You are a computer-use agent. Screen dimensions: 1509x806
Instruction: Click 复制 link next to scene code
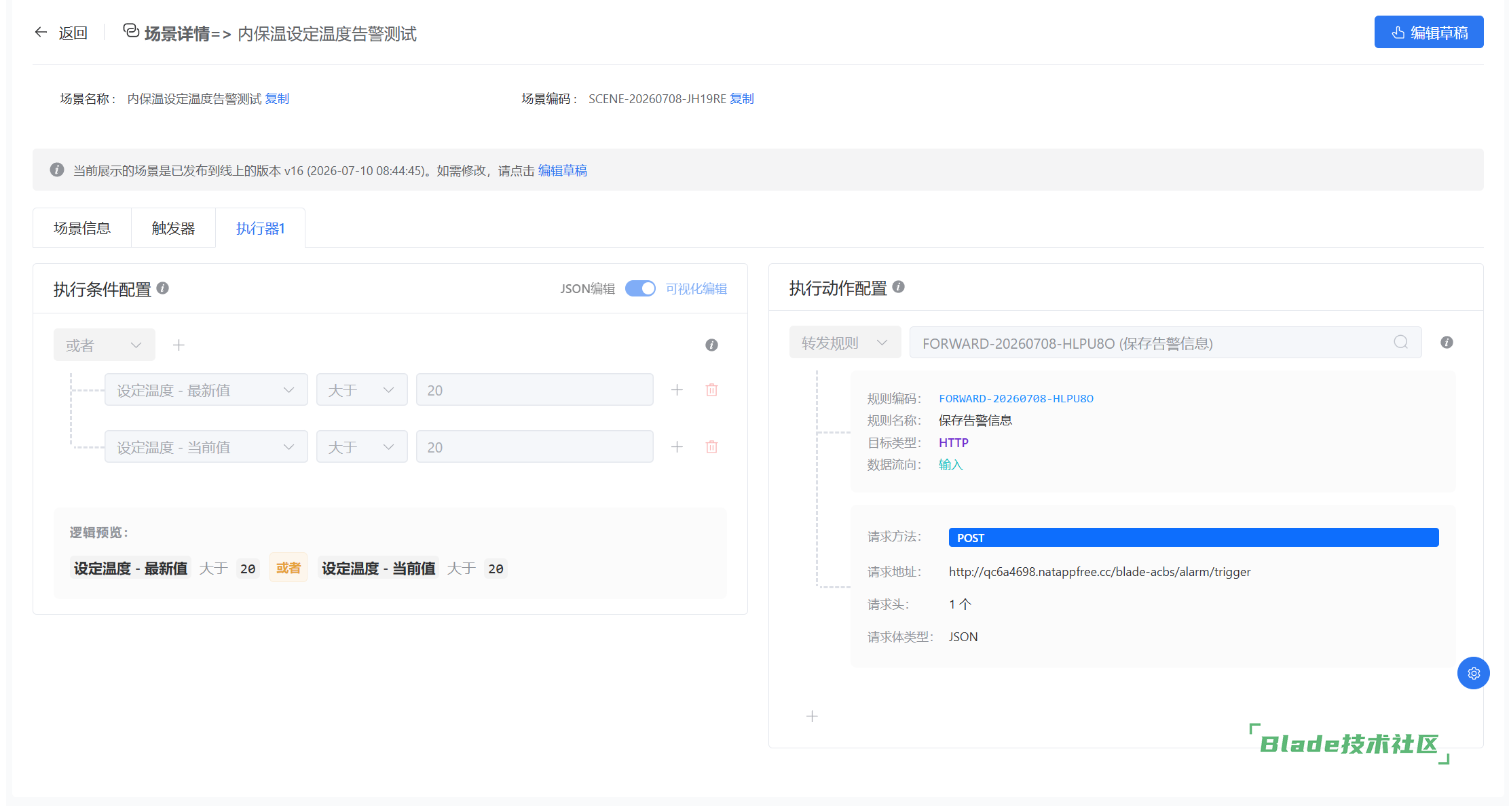pyautogui.click(x=742, y=99)
